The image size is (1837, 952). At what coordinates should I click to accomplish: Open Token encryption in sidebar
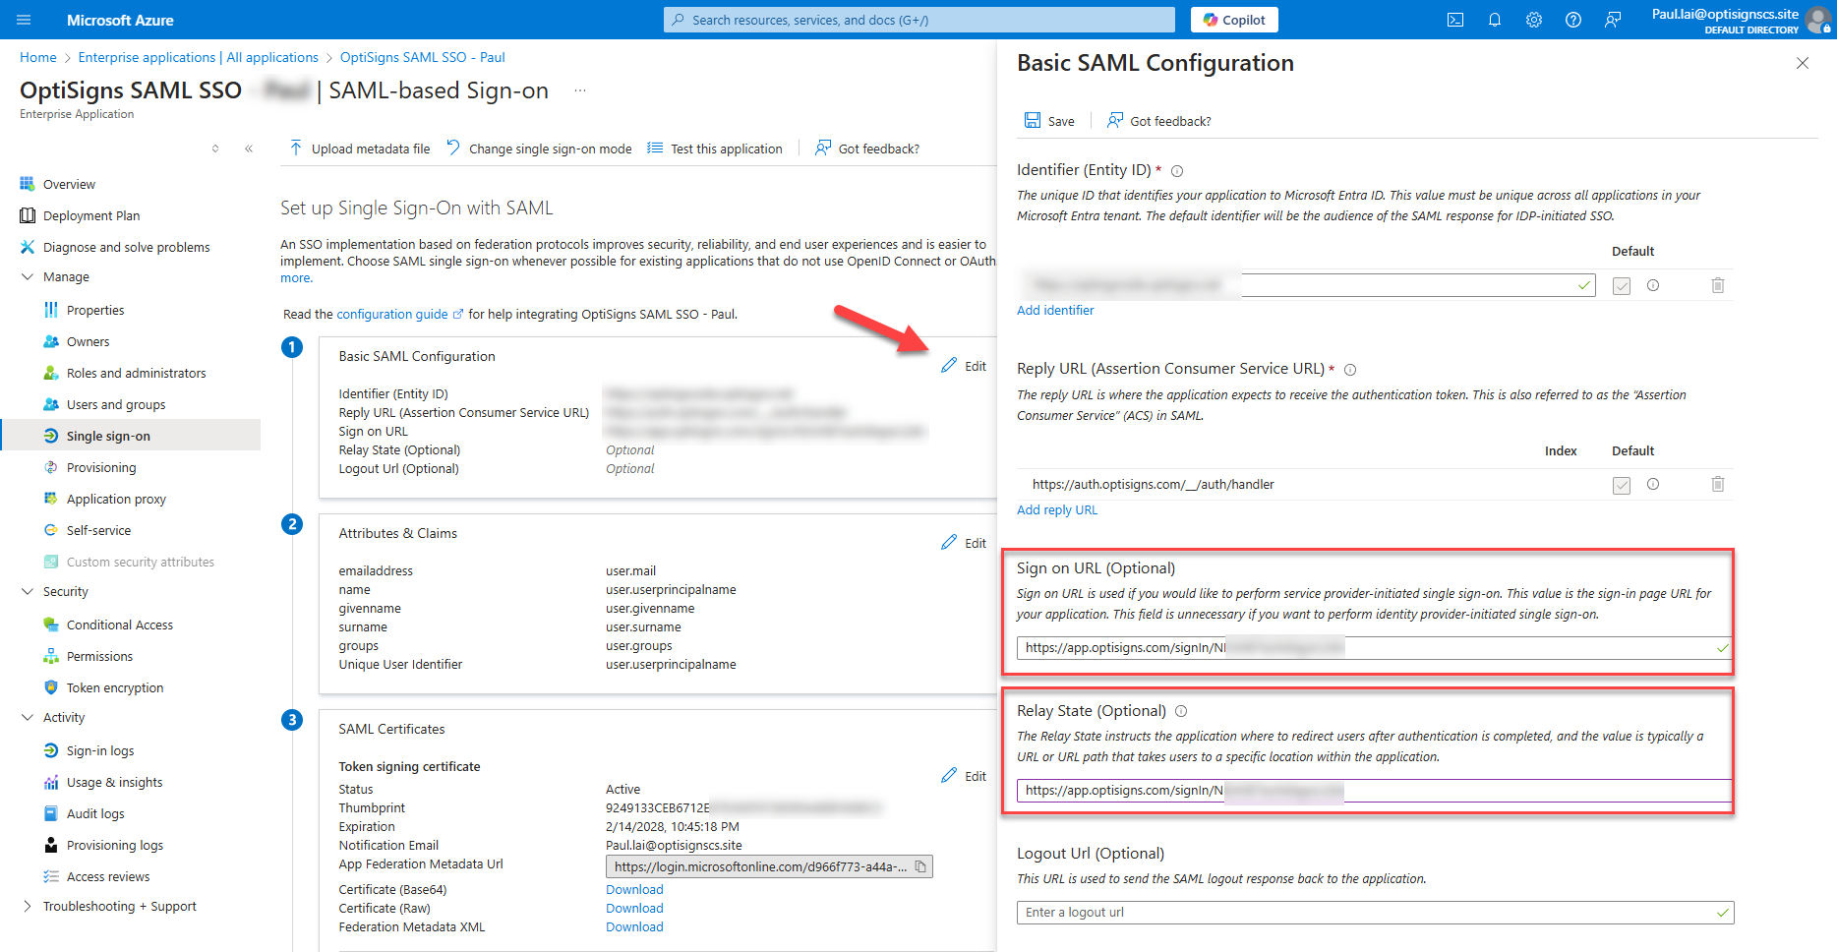pyautogui.click(x=115, y=687)
